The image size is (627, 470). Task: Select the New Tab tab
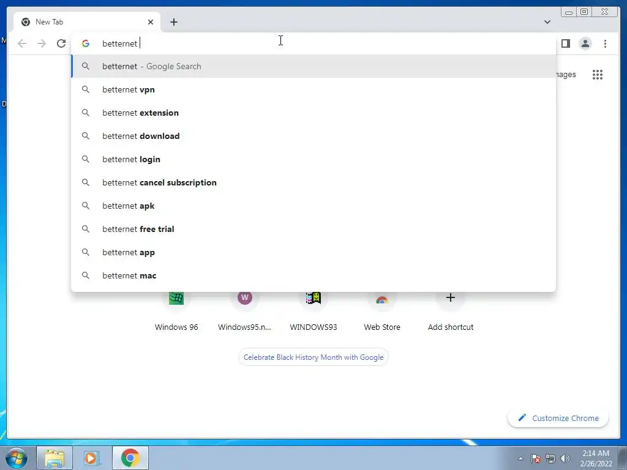click(87, 22)
